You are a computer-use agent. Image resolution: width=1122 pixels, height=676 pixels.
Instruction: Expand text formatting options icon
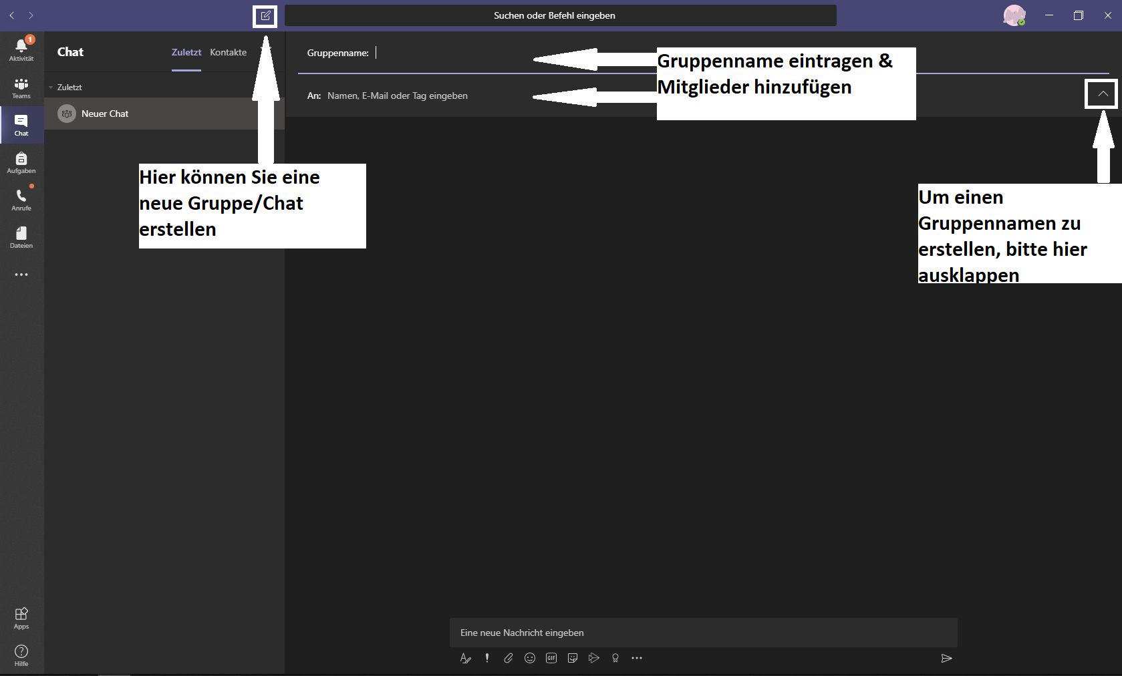point(466,658)
